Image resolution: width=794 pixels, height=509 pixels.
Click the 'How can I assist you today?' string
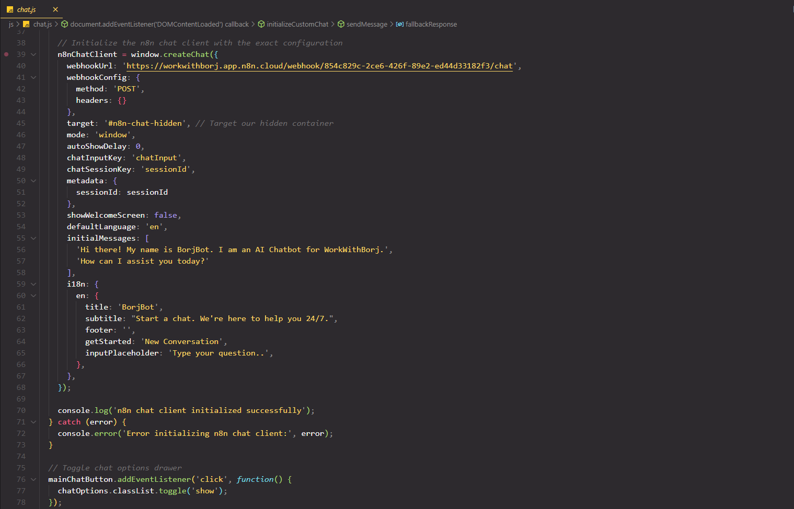pyautogui.click(x=143, y=261)
